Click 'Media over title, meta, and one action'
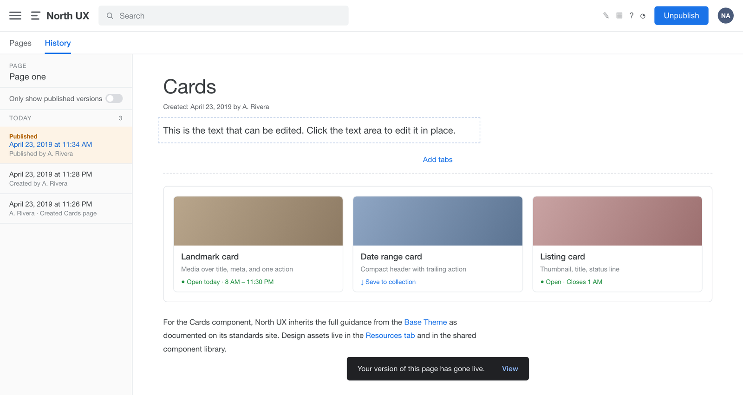Viewport: 743px width, 395px height. tap(237, 269)
